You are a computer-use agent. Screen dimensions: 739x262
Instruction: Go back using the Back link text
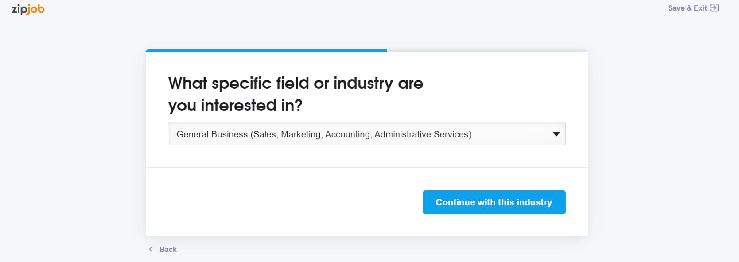tap(168, 249)
